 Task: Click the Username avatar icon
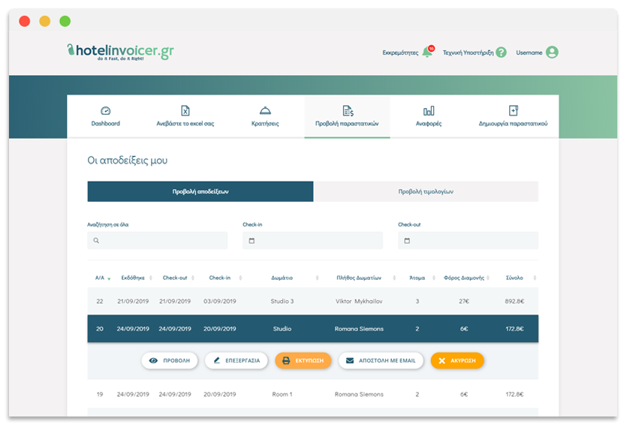tap(552, 53)
